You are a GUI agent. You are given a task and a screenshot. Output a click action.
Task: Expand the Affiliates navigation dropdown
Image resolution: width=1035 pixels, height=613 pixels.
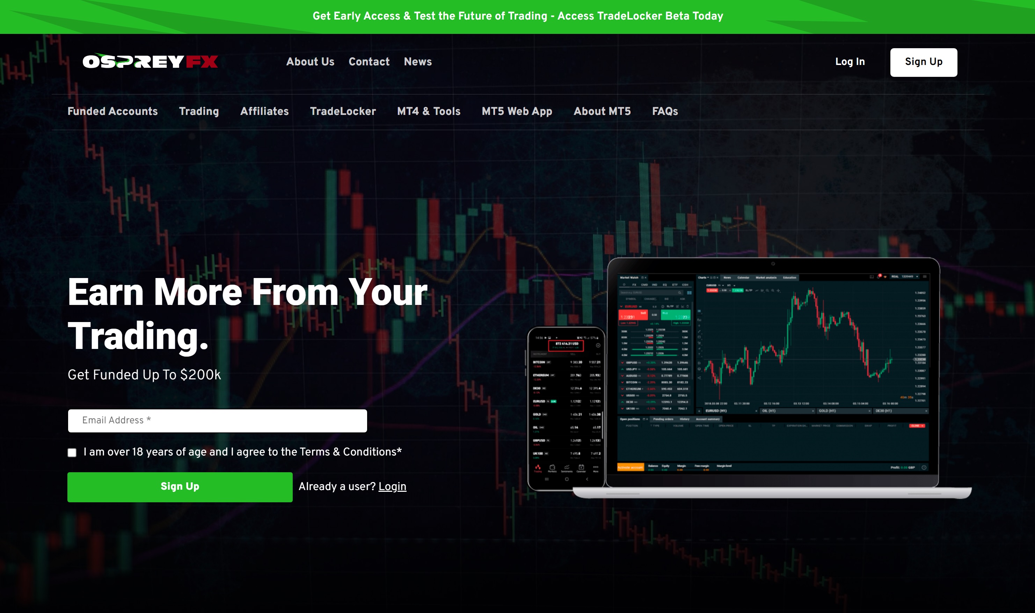click(x=264, y=111)
